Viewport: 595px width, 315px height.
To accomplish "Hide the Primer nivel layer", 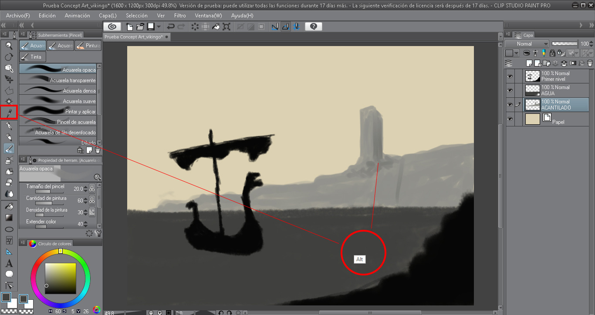I will tap(510, 76).
